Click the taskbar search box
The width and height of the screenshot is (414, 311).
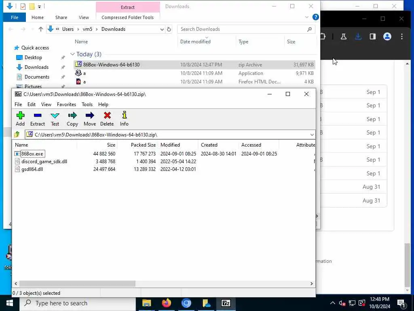tap(78, 303)
